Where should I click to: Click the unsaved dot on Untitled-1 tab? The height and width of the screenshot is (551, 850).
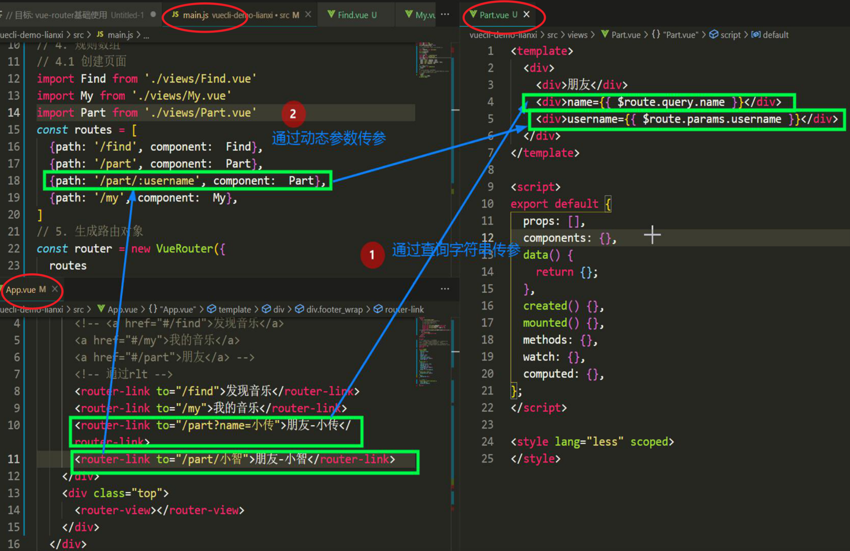click(153, 14)
